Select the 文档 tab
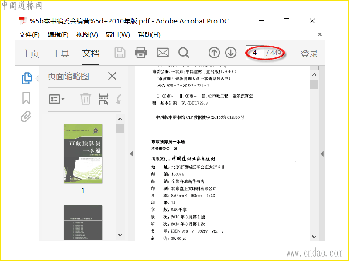This screenshot has height=261, width=349. [91, 54]
